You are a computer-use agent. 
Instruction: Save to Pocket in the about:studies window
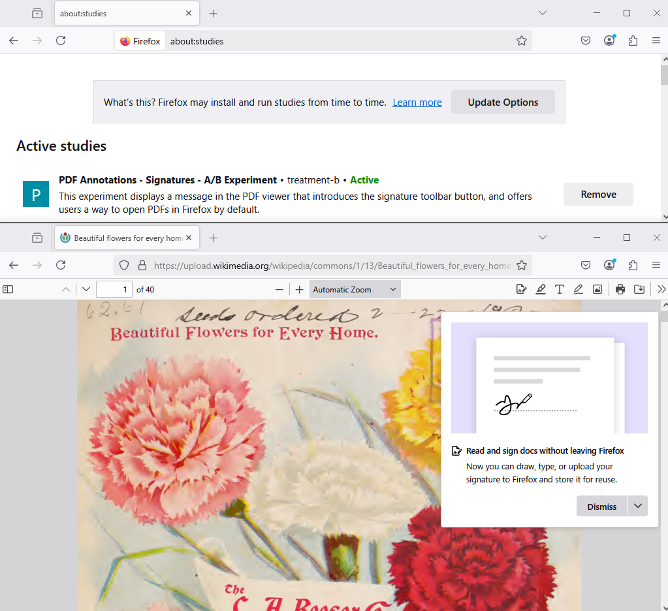586,41
